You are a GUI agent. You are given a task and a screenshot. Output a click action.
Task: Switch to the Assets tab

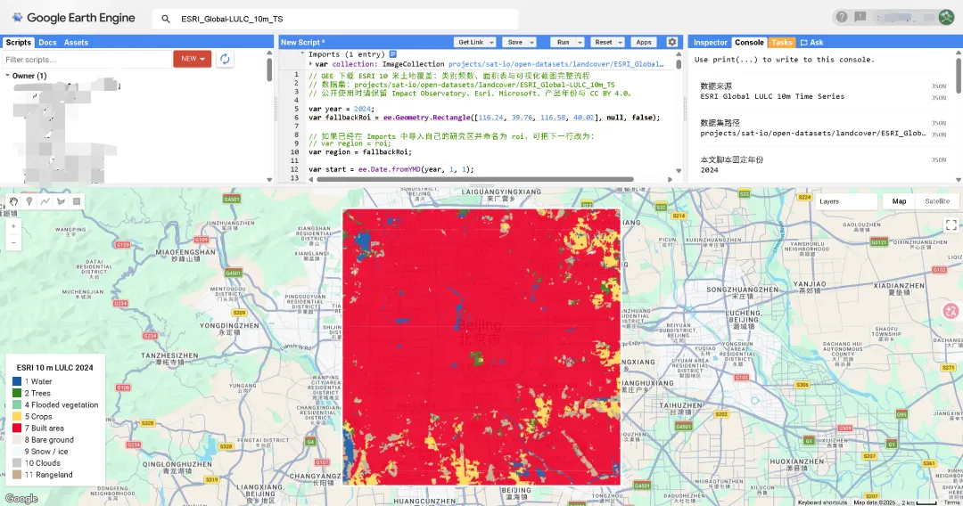tap(76, 43)
